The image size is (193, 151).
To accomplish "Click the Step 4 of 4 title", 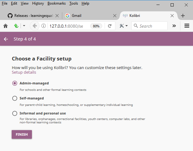I will click(x=25, y=39).
